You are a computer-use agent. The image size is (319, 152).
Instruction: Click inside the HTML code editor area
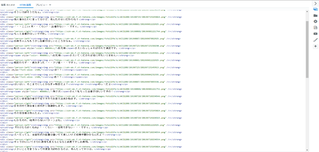(x=153, y=81)
